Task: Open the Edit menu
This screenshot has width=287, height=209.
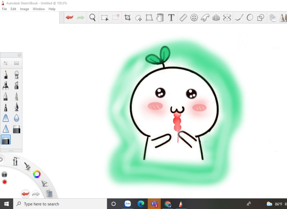Action: (x=13, y=9)
